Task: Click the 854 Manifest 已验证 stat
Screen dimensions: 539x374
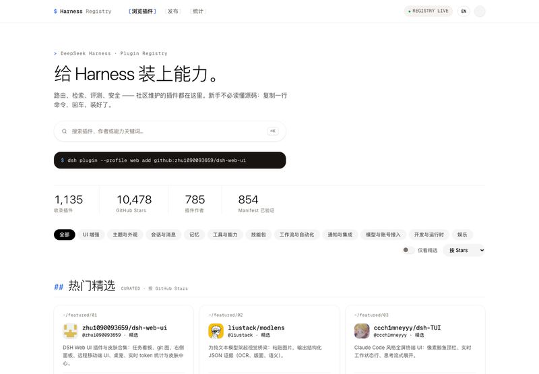Action: pos(256,203)
